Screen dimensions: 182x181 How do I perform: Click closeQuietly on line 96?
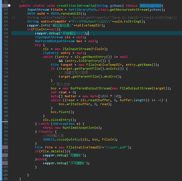pyautogui.click(x=68, y=139)
